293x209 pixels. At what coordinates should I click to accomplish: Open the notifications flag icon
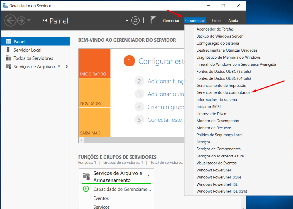click(x=153, y=20)
